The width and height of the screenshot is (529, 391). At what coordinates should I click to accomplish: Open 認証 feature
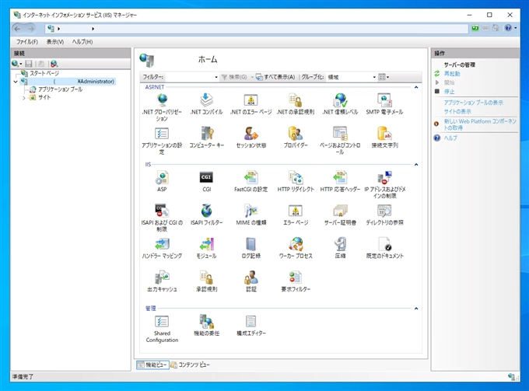click(251, 281)
